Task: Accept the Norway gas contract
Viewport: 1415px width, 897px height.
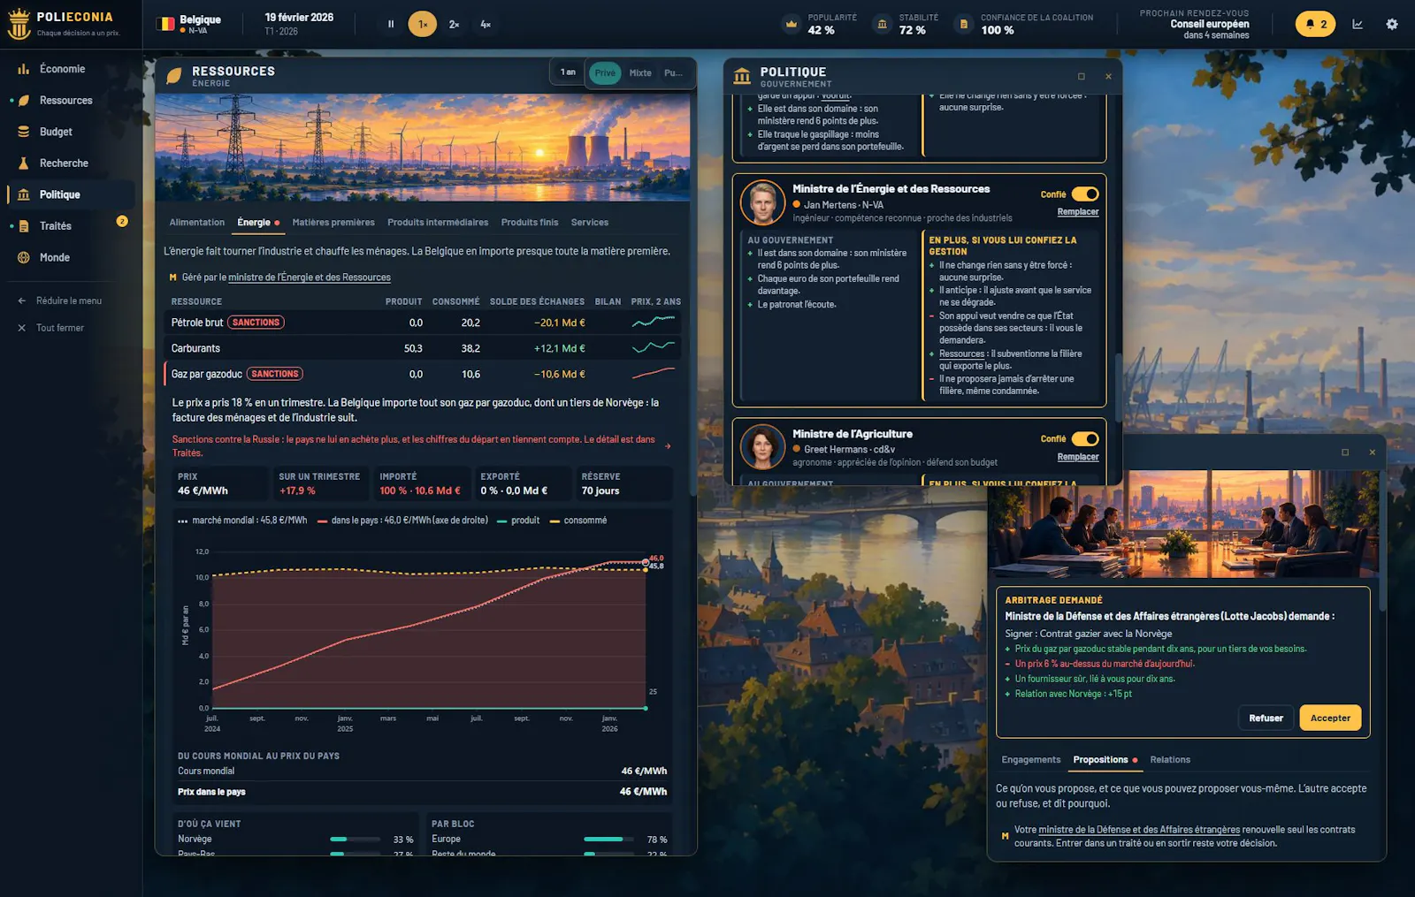Action: pos(1330,718)
